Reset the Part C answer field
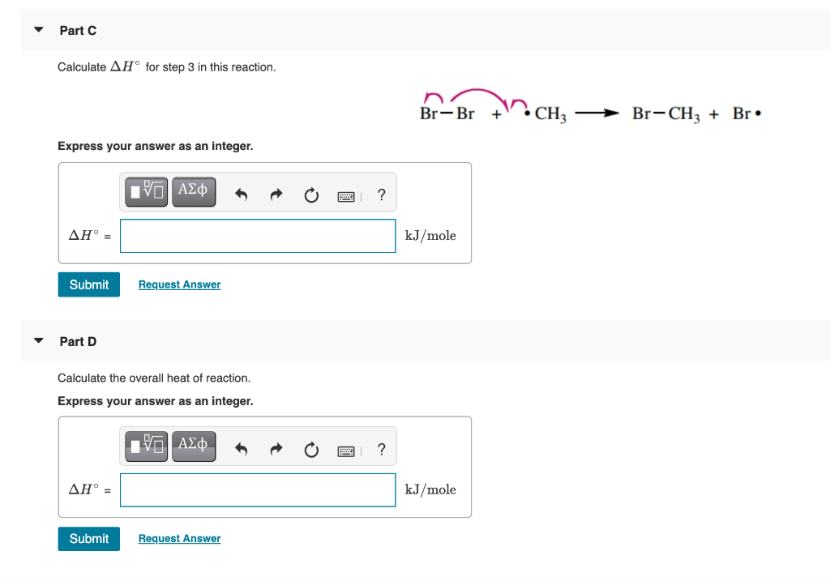Image resolution: width=830 pixels, height=581 pixels. tap(311, 192)
